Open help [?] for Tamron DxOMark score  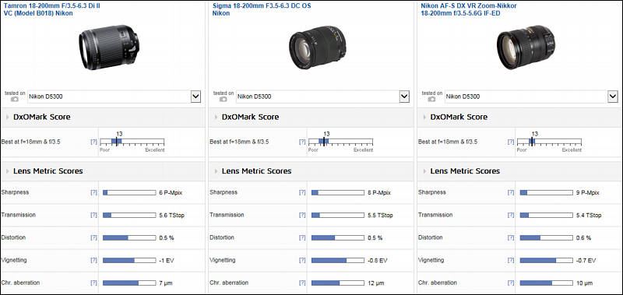[93, 142]
